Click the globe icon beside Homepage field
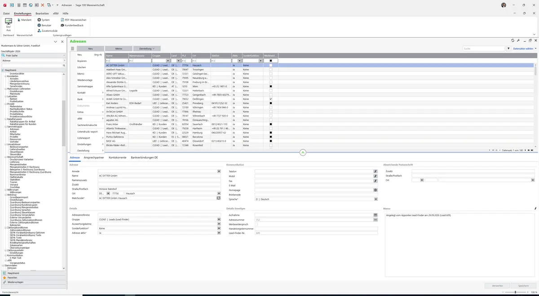The height and width of the screenshot is (296, 539). coord(376,190)
